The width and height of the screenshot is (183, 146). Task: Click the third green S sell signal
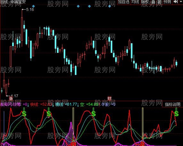pos(93,114)
